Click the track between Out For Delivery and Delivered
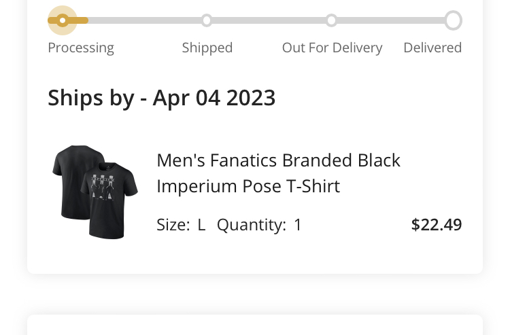The height and width of the screenshot is (335, 510). pyautogui.click(x=391, y=20)
